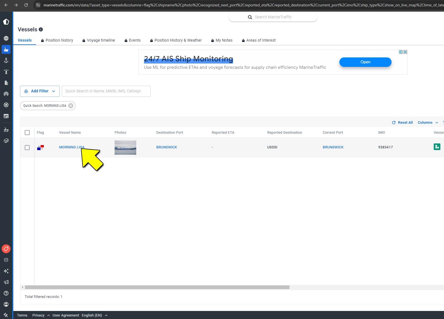Go back with the browser back arrow
Screen dimensions: 444x319
pyautogui.click(x=6, y=5)
